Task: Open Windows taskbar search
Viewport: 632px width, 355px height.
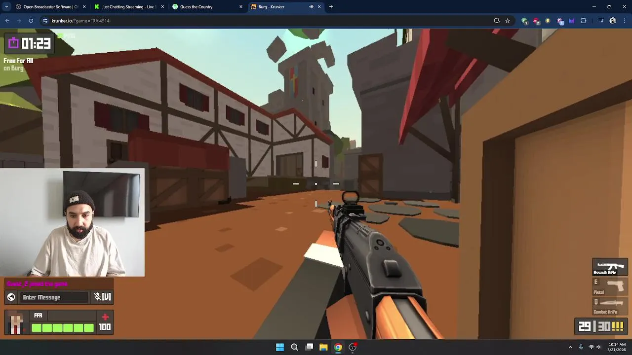Action: [x=294, y=347]
